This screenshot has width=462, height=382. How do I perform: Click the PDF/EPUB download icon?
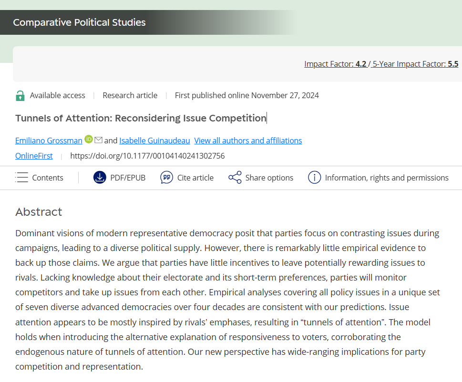pos(100,178)
